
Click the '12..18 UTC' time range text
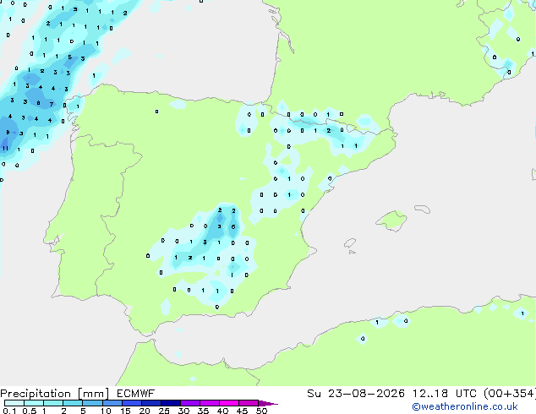pyautogui.click(x=444, y=394)
